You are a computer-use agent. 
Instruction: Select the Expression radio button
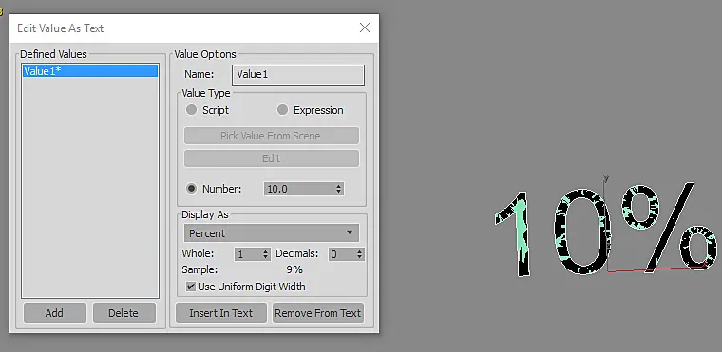pyautogui.click(x=282, y=110)
